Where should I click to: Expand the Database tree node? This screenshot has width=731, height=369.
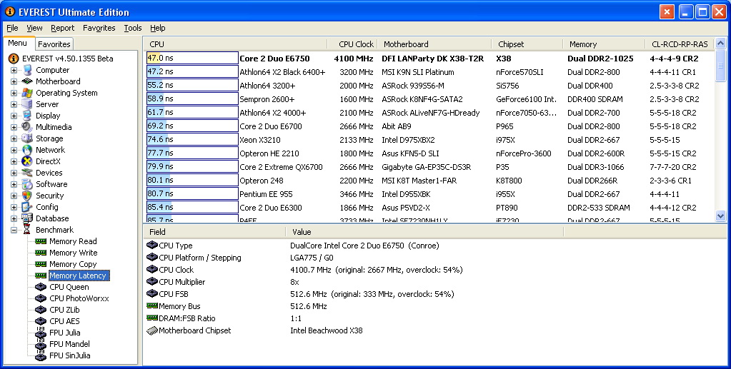pyautogui.click(x=14, y=218)
